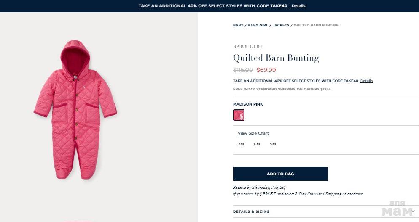Image resolution: width=419 pixels, height=222 pixels.
Task: Click the Quilted Barn Bunting product title
Action: 276,58
